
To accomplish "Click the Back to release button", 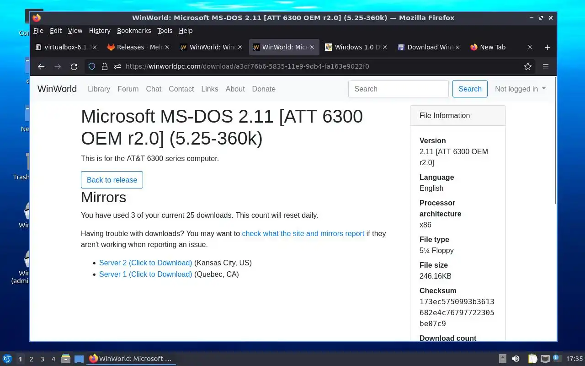I will tap(112, 180).
